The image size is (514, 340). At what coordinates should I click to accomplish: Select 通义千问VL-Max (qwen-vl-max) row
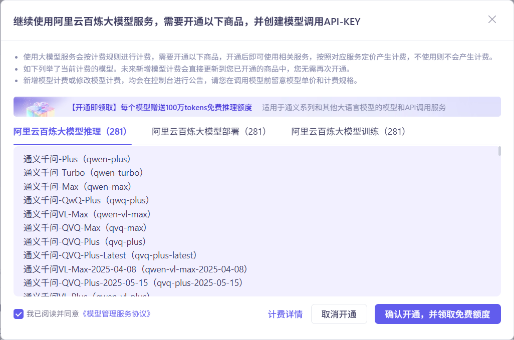coord(87,214)
